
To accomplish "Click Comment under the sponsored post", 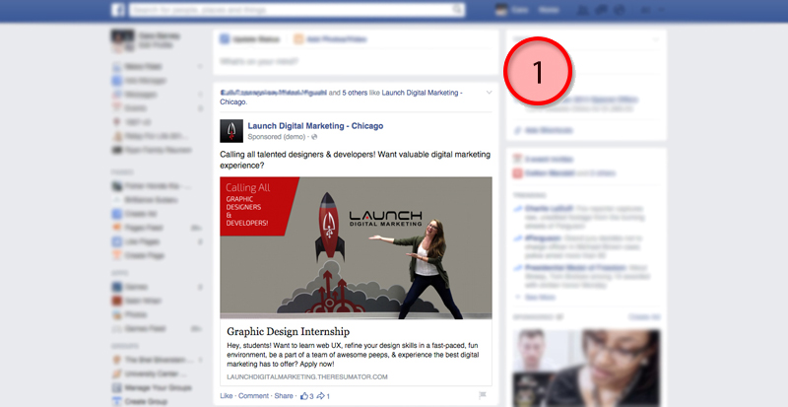I will (253, 396).
